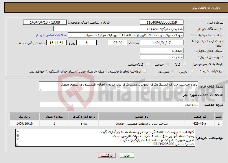Click the unit cell پروژه

(x=84, y=124)
